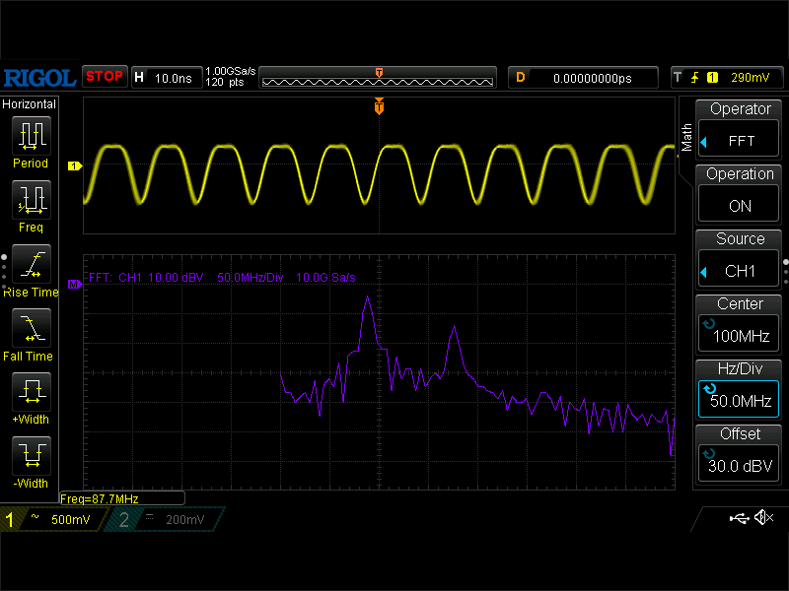Click the USB connection status icon
The image size is (789, 591).
pos(739,518)
